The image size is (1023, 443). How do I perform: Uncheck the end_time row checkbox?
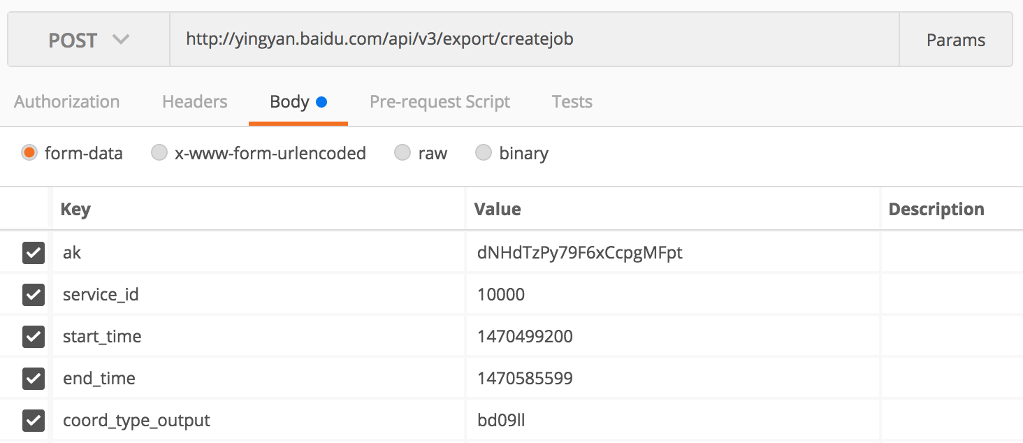34,379
